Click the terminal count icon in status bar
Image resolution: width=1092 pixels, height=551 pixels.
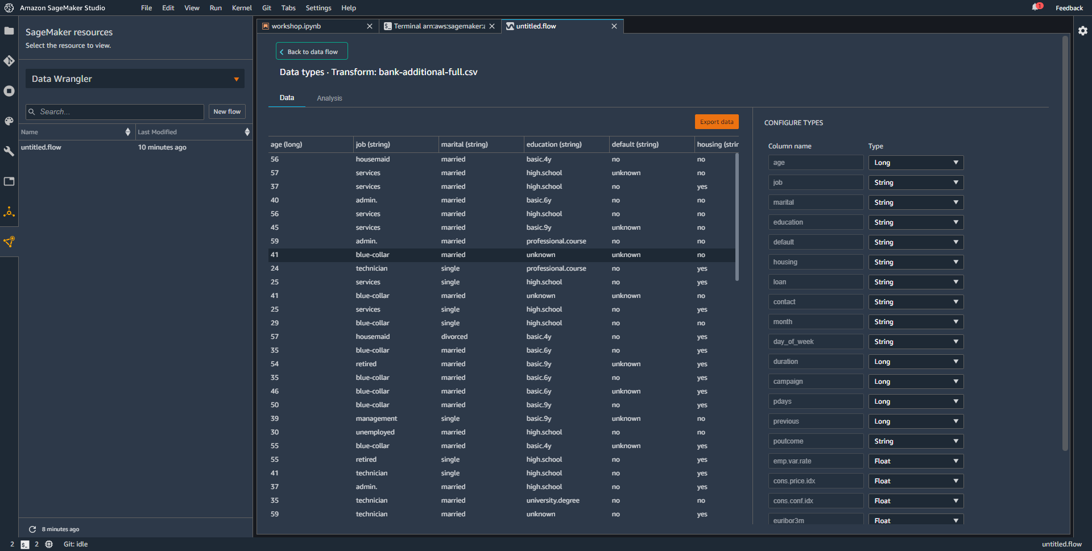(25, 544)
